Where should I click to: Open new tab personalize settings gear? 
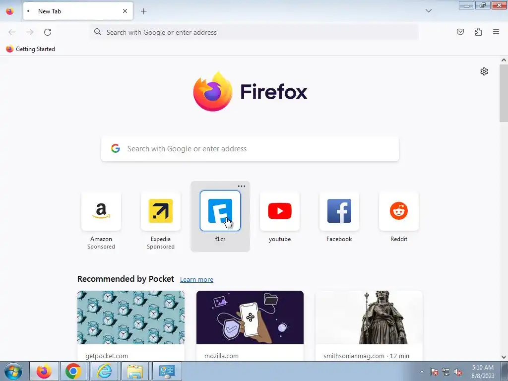pyautogui.click(x=484, y=71)
